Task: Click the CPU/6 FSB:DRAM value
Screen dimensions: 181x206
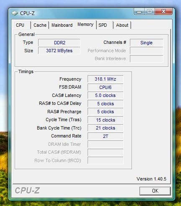Action: click(x=106, y=87)
